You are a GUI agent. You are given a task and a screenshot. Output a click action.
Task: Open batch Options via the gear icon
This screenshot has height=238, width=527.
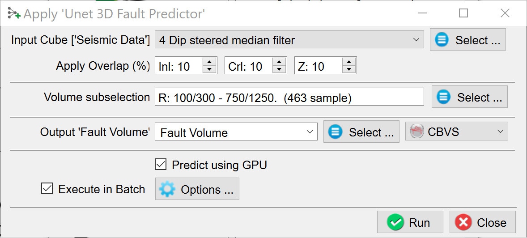pos(167,189)
